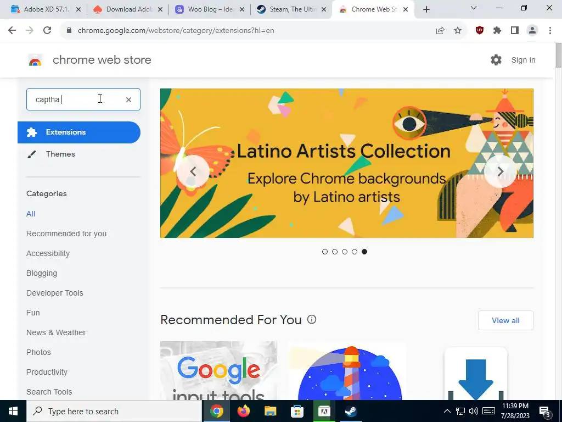Switch to the Adobe XD tab

[46, 9]
